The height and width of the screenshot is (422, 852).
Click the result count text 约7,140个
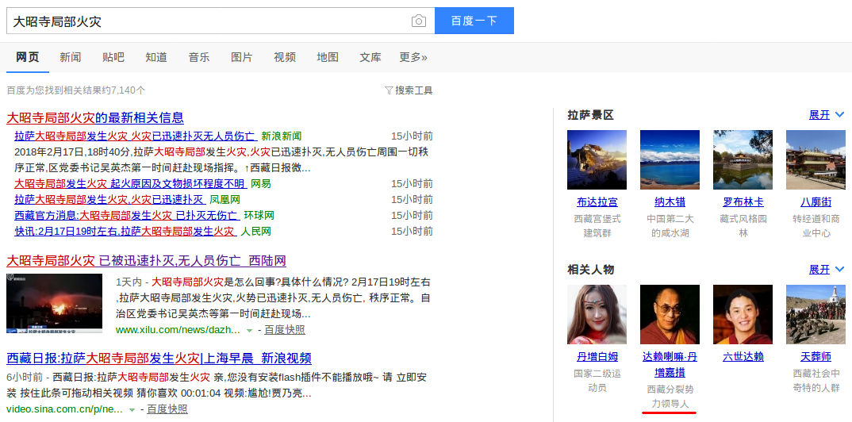point(124,90)
